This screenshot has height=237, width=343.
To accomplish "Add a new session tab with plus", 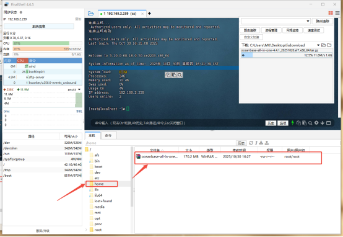I will 149,14.
